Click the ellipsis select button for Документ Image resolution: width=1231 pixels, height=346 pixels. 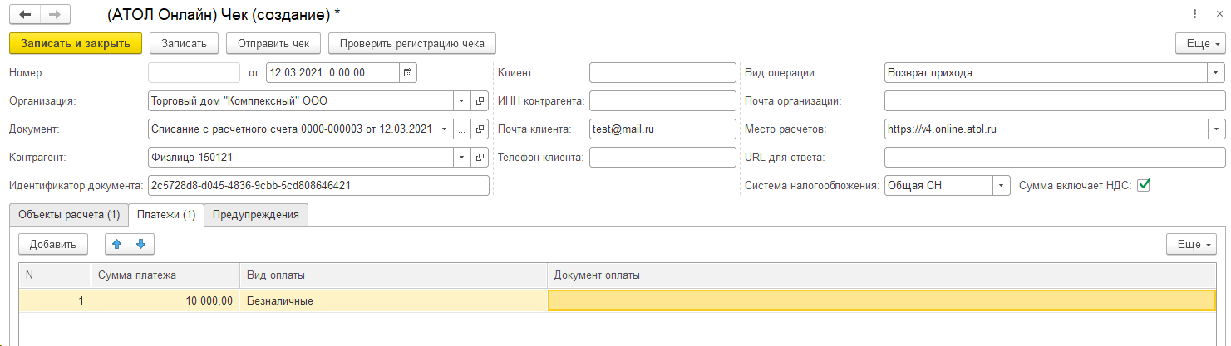click(462, 129)
